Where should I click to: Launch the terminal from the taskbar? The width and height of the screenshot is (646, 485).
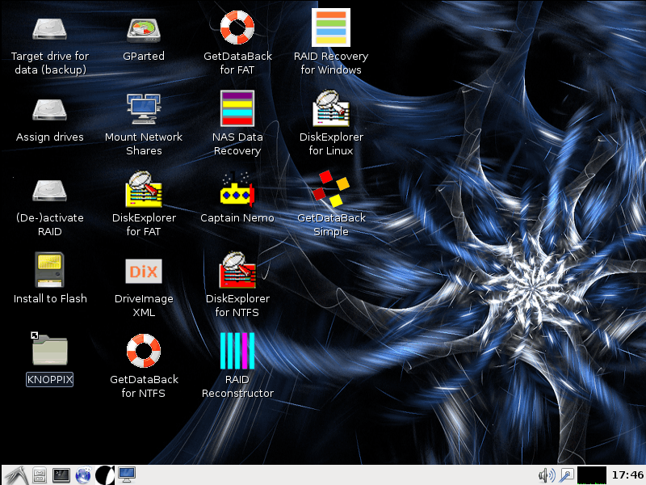coord(61,474)
